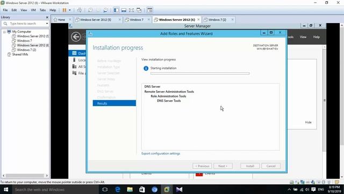344x194 pixels.
Task: Click the Hide link in Server Manager
Action: point(308,122)
